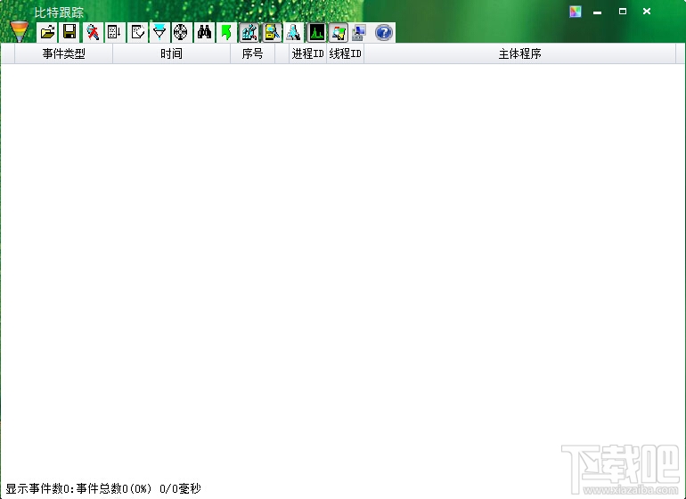Toggle registry activity display button
The image size is (686, 499).
coord(249,32)
